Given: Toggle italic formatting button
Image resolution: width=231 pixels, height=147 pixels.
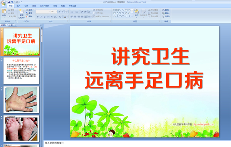Looking at the screenshot, I should click(x=41, y=17).
